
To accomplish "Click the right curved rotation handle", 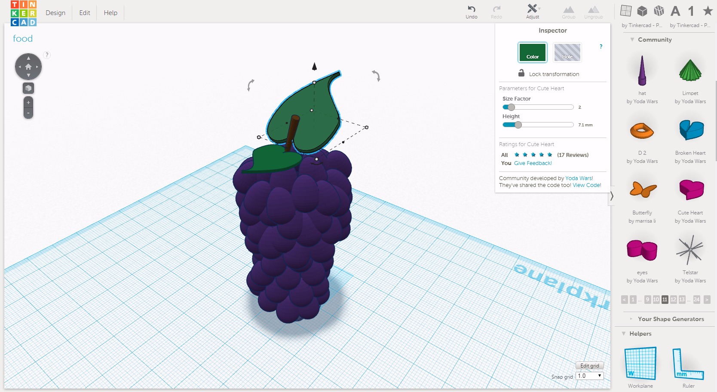I will (376, 76).
